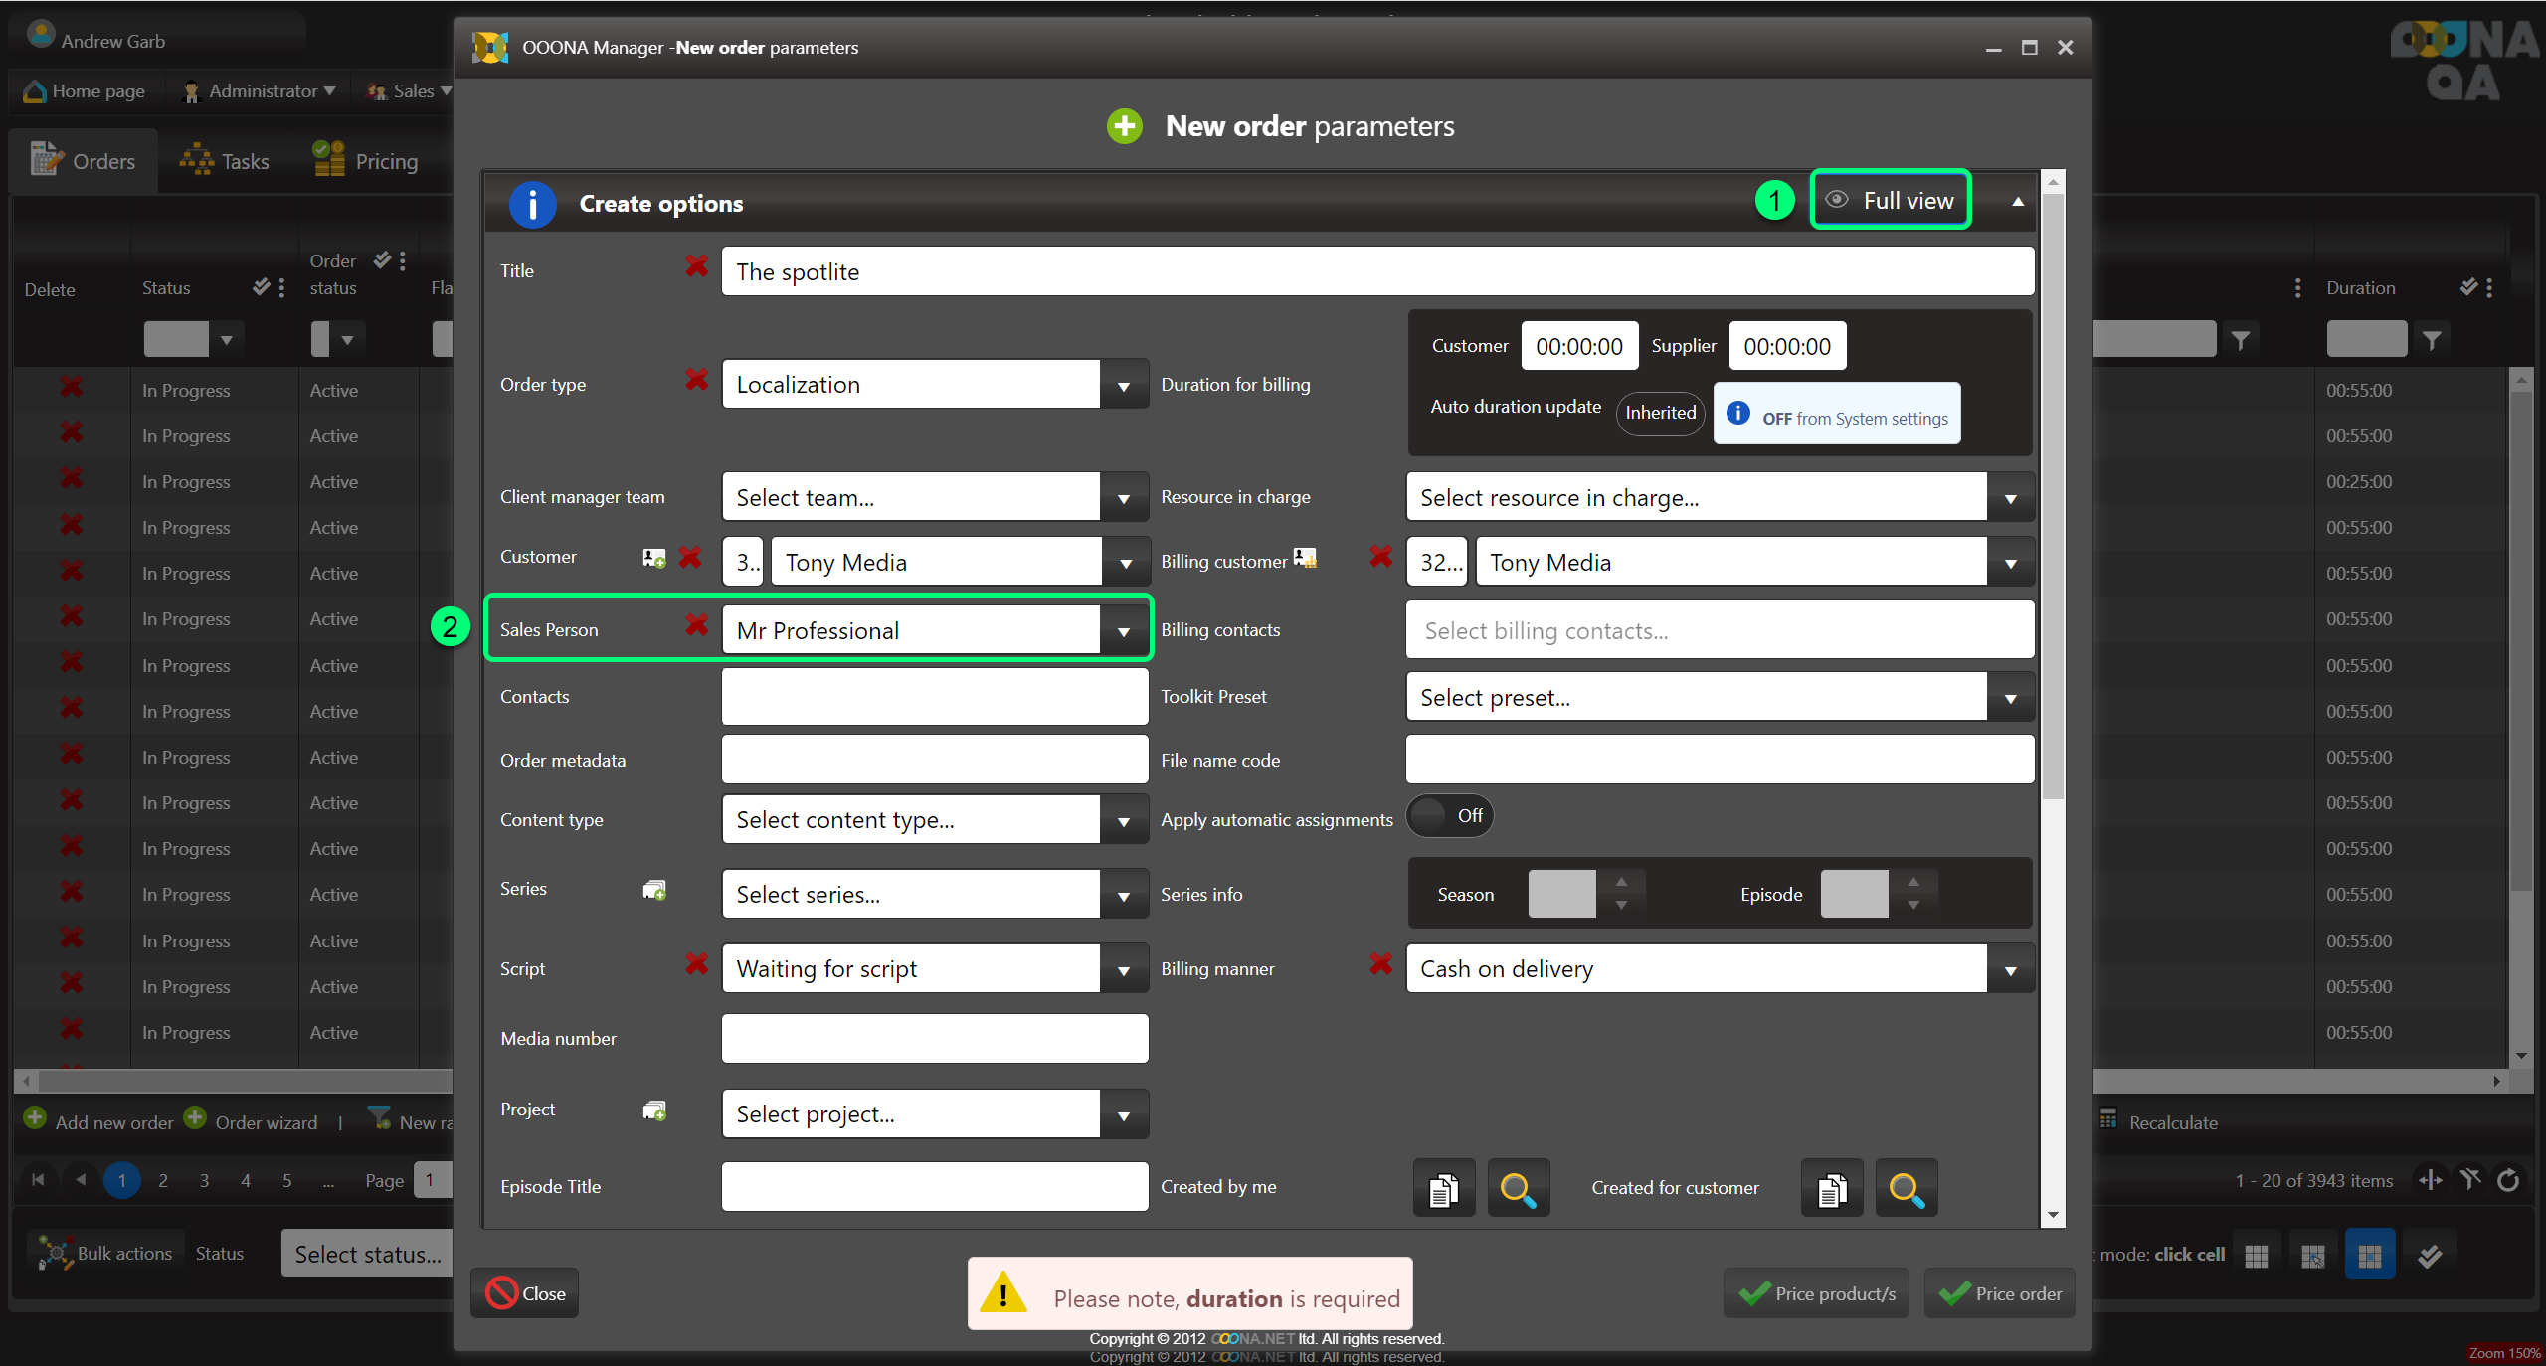Toggle the Inherited auto duration update button
2546x1366 pixels.
(1660, 413)
